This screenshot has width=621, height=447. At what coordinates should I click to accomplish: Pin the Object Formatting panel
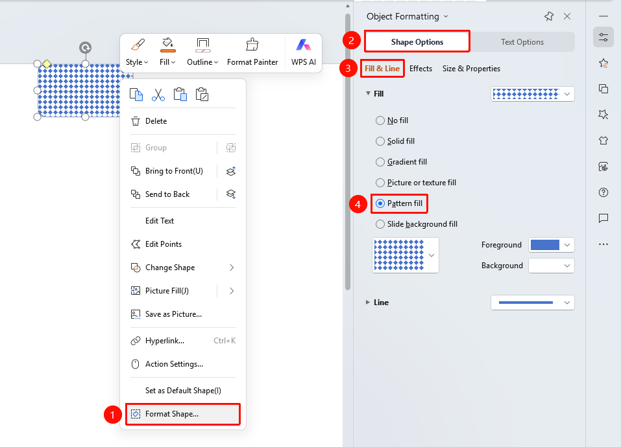[549, 16]
